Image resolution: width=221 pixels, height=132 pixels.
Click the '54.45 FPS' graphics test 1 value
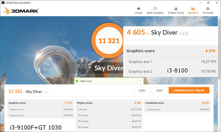[68, 110]
